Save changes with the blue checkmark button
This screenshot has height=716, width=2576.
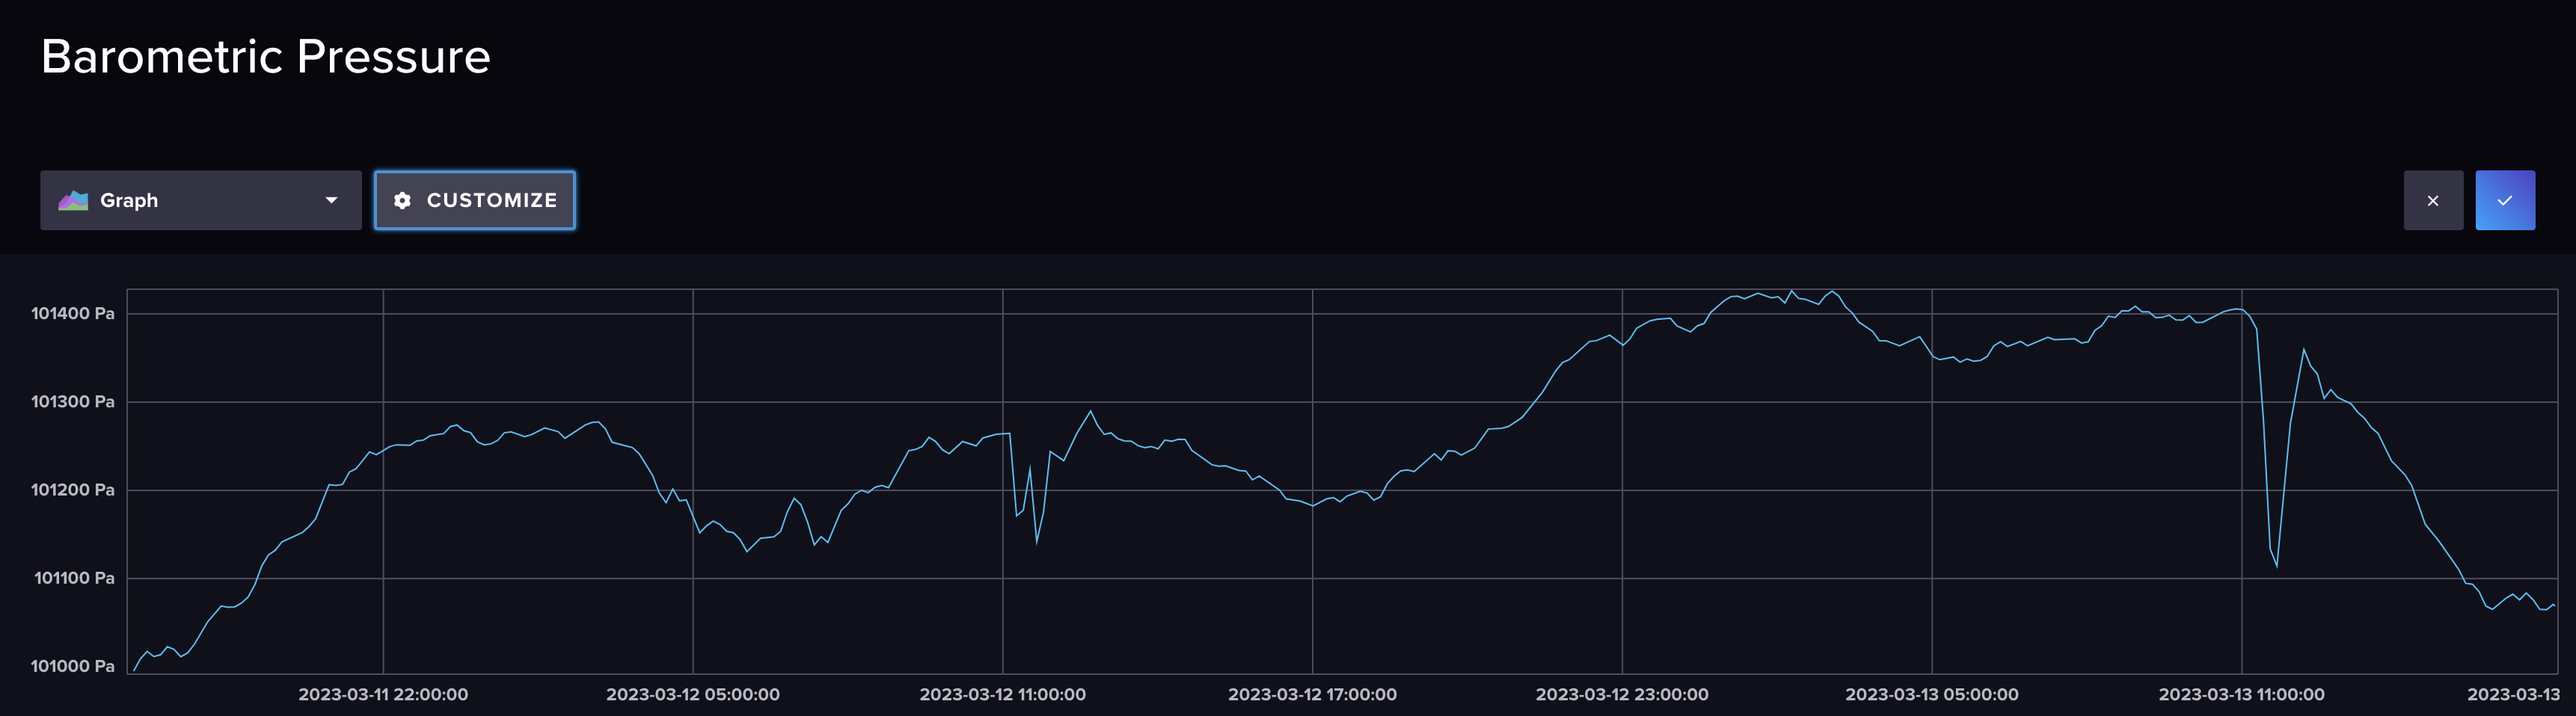[x=2505, y=201]
